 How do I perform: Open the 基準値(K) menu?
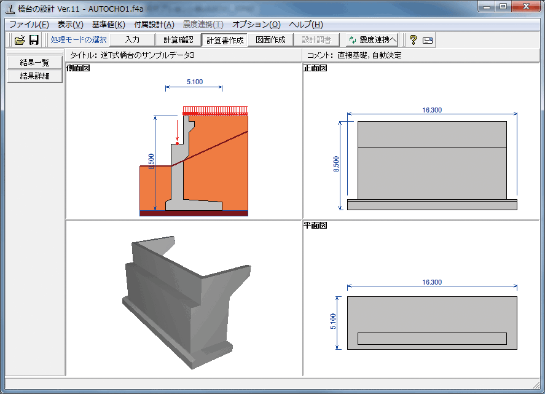coord(108,25)
